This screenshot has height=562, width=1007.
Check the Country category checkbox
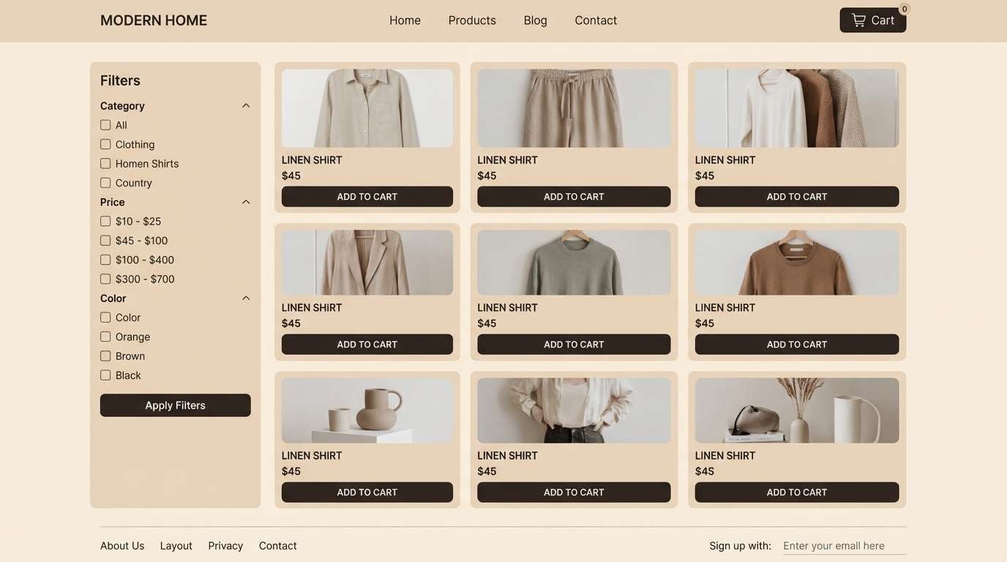click(105, 182)
